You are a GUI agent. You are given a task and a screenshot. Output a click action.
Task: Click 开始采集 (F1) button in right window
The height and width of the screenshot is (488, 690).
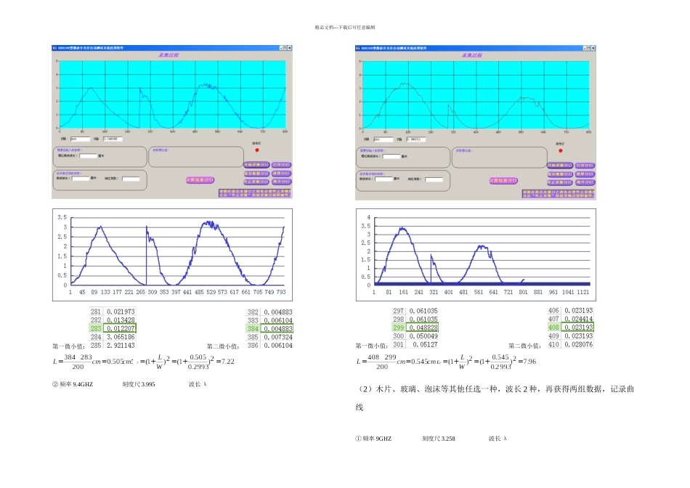560,166
